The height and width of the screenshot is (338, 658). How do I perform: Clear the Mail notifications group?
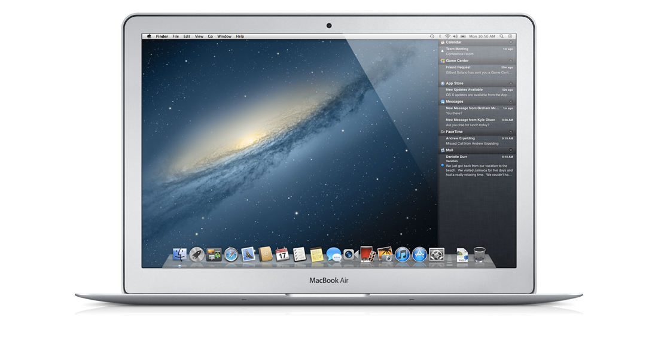(511, 150)
